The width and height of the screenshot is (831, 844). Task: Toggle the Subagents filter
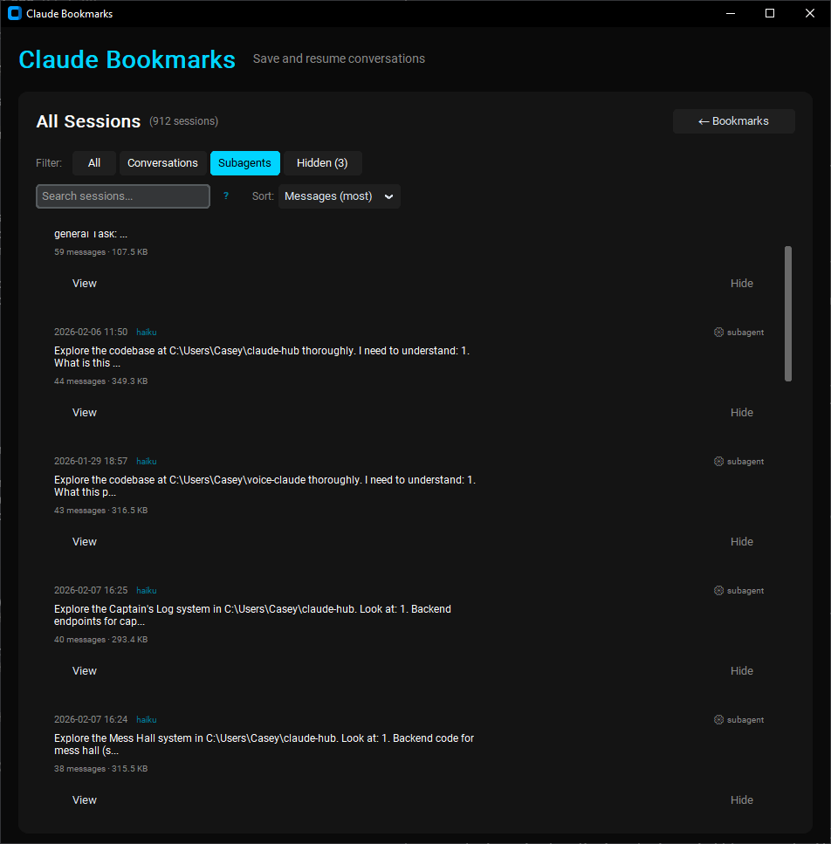[244, 163]
